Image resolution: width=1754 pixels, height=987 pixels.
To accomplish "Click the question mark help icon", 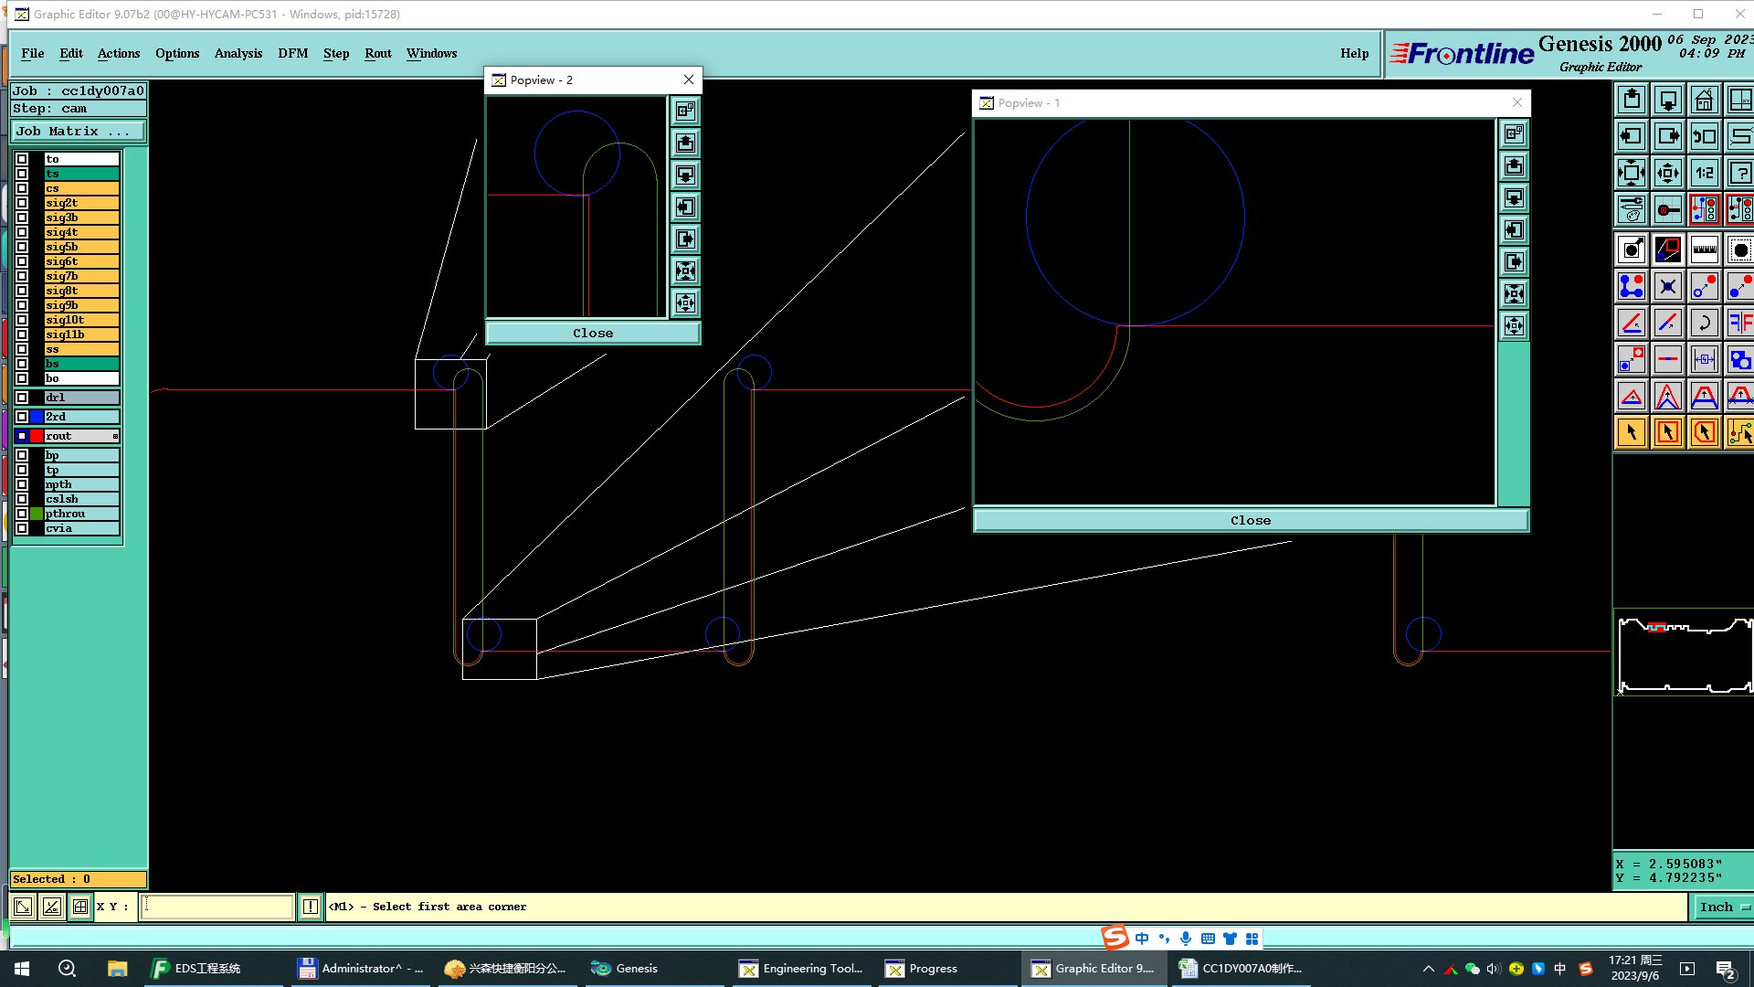I will pos(1739,173).
